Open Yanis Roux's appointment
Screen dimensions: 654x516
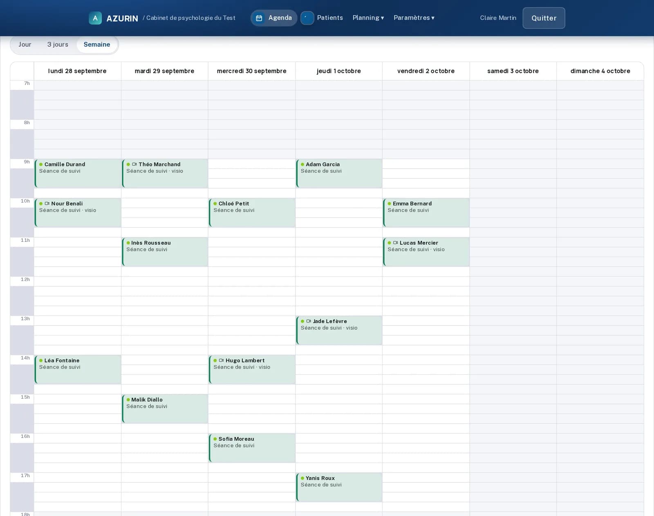(339, 487)
